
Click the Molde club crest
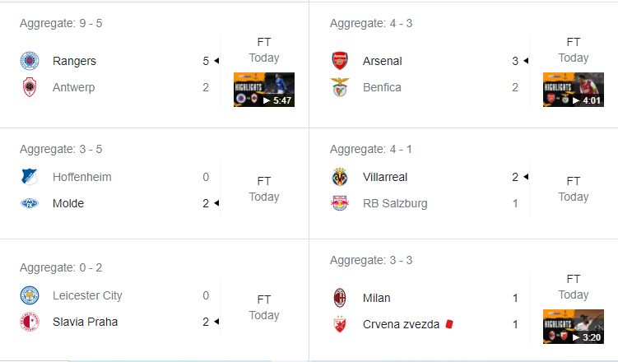tap(30, 203)
